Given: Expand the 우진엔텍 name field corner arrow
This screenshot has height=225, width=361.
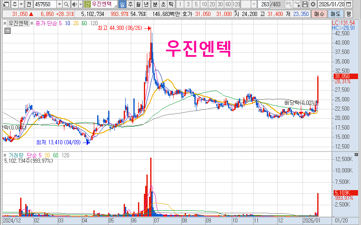Looking at the screenshot, I should click(x=116, y=5).
